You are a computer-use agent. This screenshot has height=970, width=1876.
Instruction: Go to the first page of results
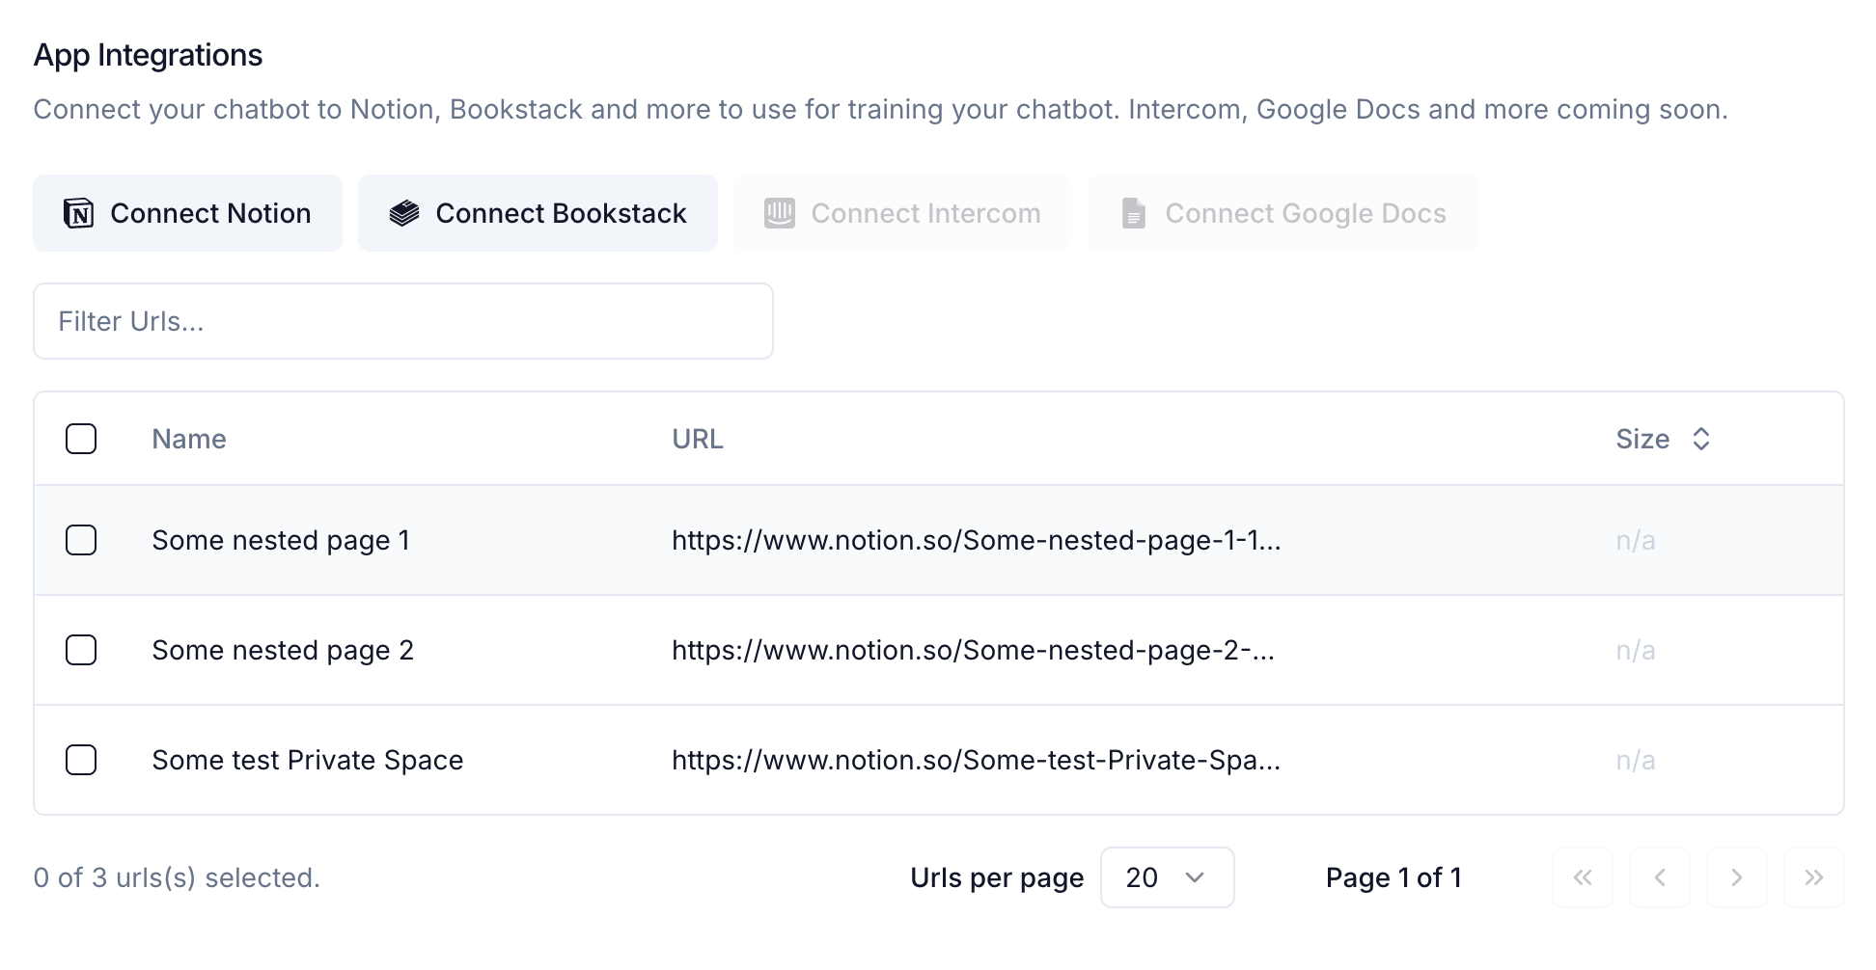click(x=1582, y=877)
